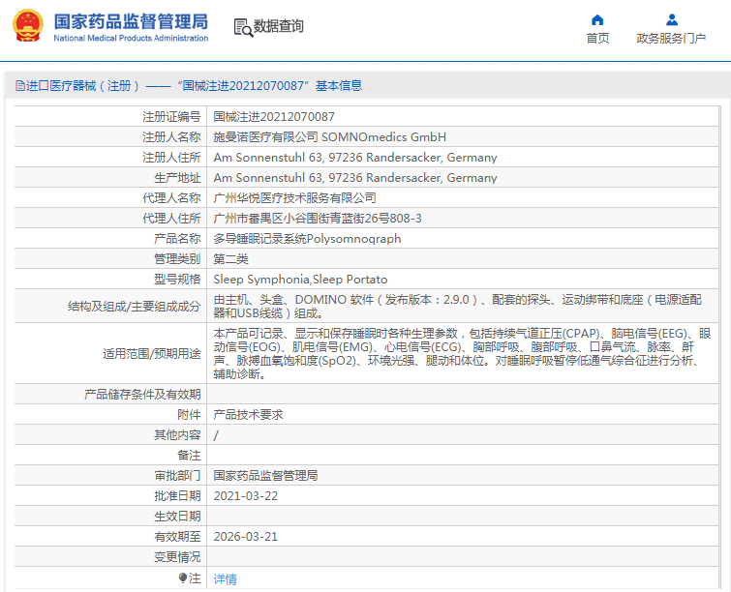Click the 附件 row label

tap(189, 415)
